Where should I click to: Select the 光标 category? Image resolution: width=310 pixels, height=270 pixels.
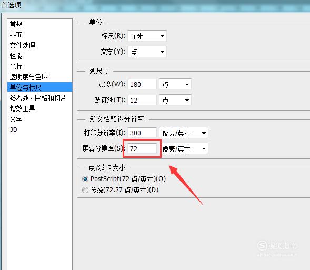16,66
